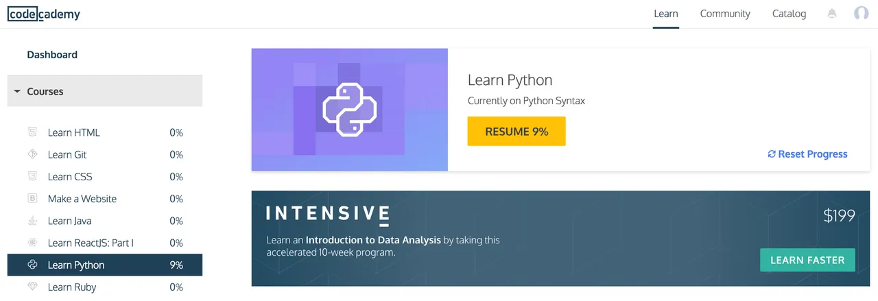This screenshot has height=301, width=878.
Task: Click the Learn Git course icon
Action: [x=32, y=154]
